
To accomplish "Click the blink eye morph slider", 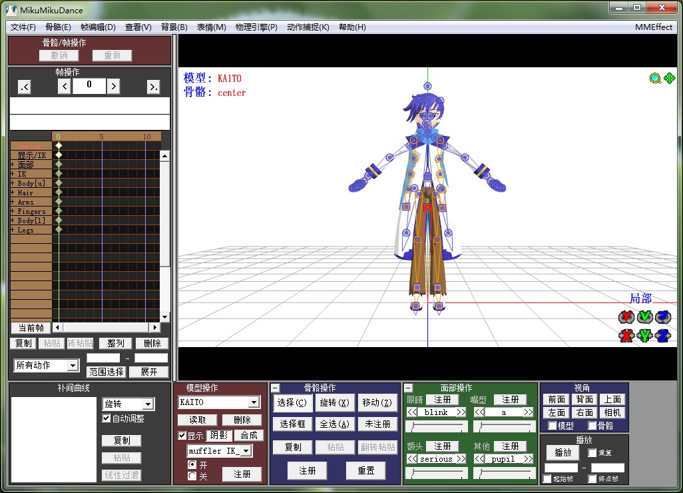I will point(437,426).
